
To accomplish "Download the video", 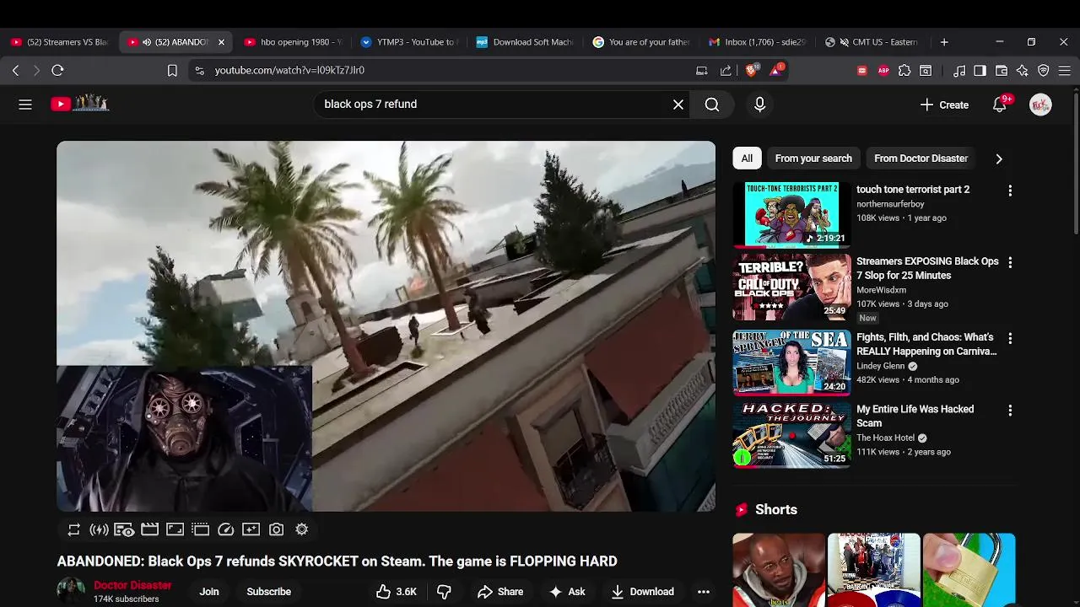I will [x=643, y=592].
